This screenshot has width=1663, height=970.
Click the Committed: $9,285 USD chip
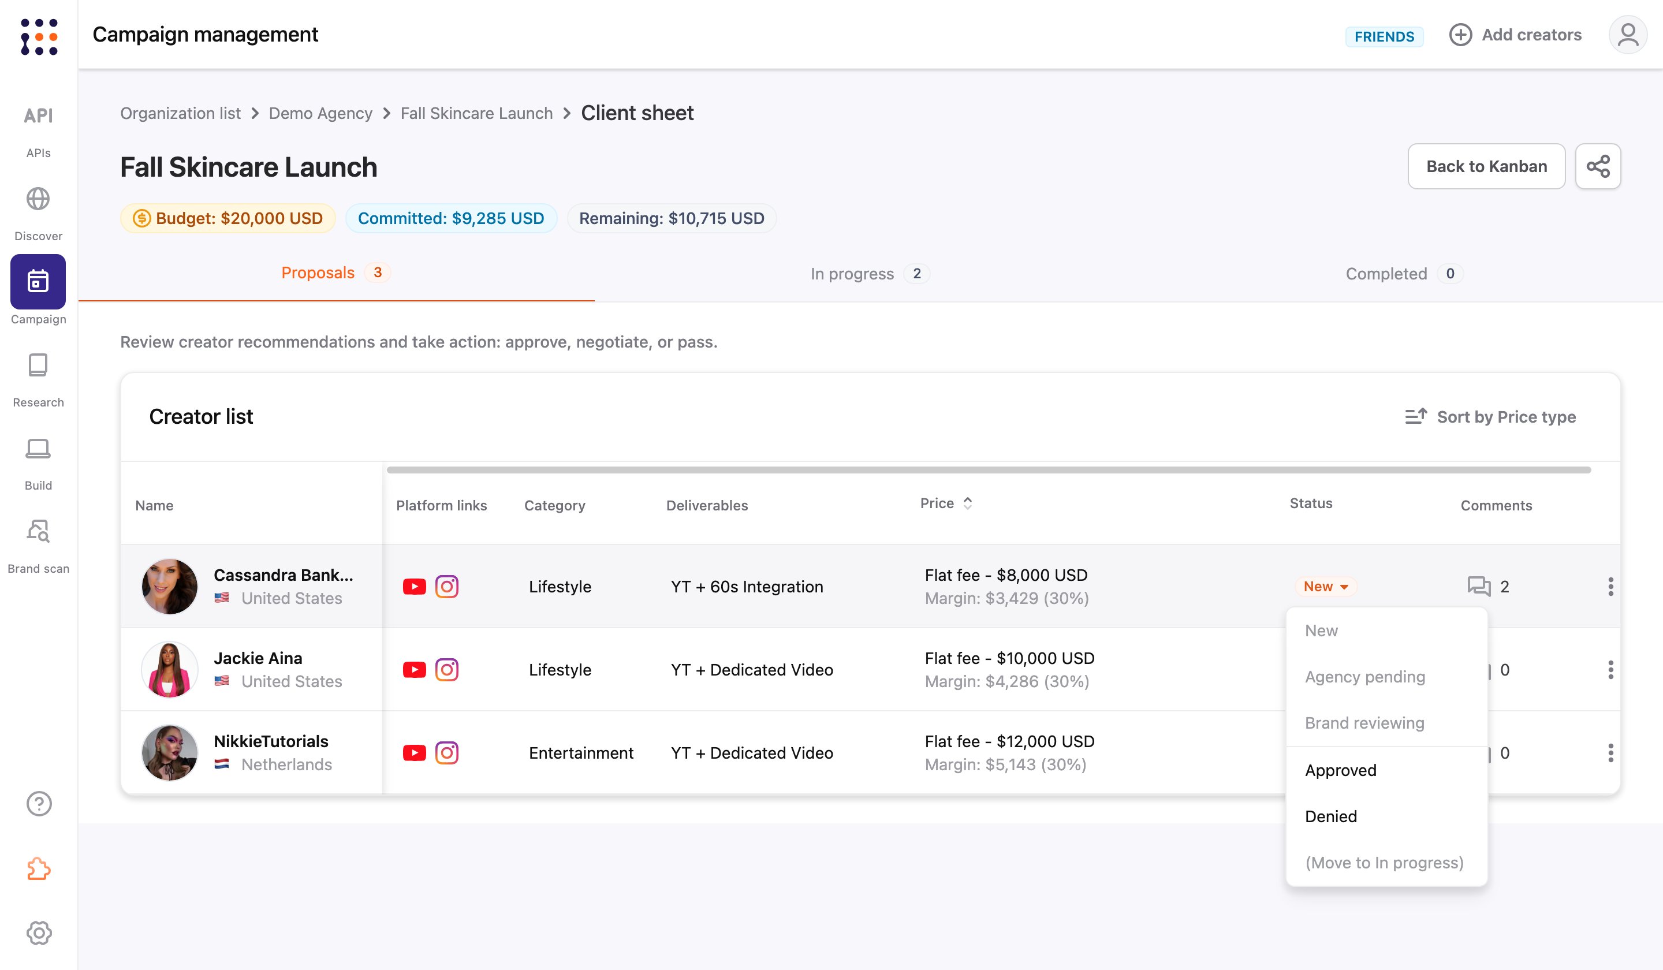451,218
